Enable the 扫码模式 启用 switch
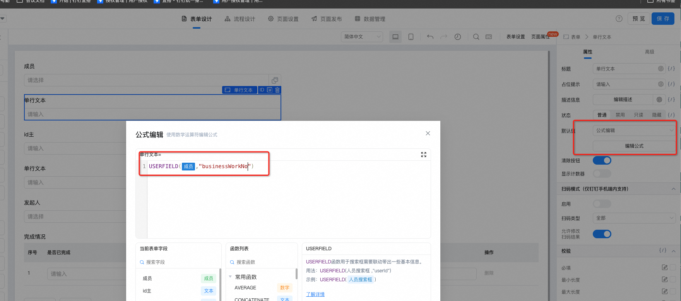Image resolution: width=681 pixels, height=301 pixels. [x=602, y=204]
